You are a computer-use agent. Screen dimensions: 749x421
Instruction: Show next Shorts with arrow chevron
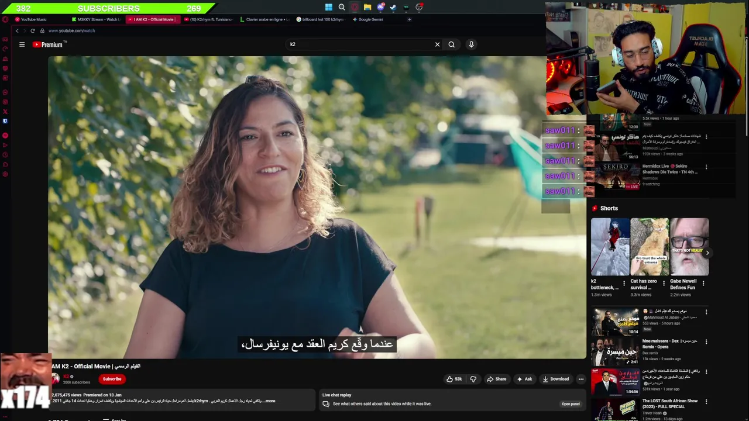point(707,253)
